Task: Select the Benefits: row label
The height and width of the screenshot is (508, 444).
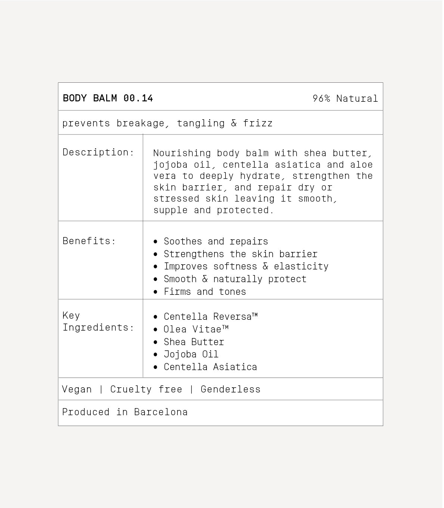Action: pyautogui.click(x=89, y=241)
